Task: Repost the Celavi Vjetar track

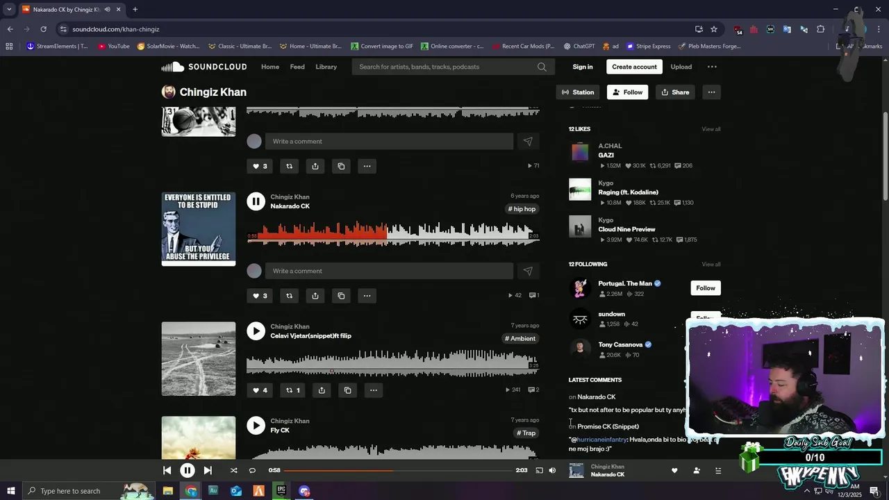Action: click(292, 390)
